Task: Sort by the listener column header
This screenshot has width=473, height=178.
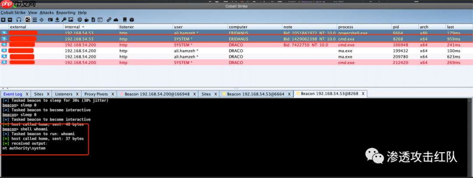Action: click(145, 27)
